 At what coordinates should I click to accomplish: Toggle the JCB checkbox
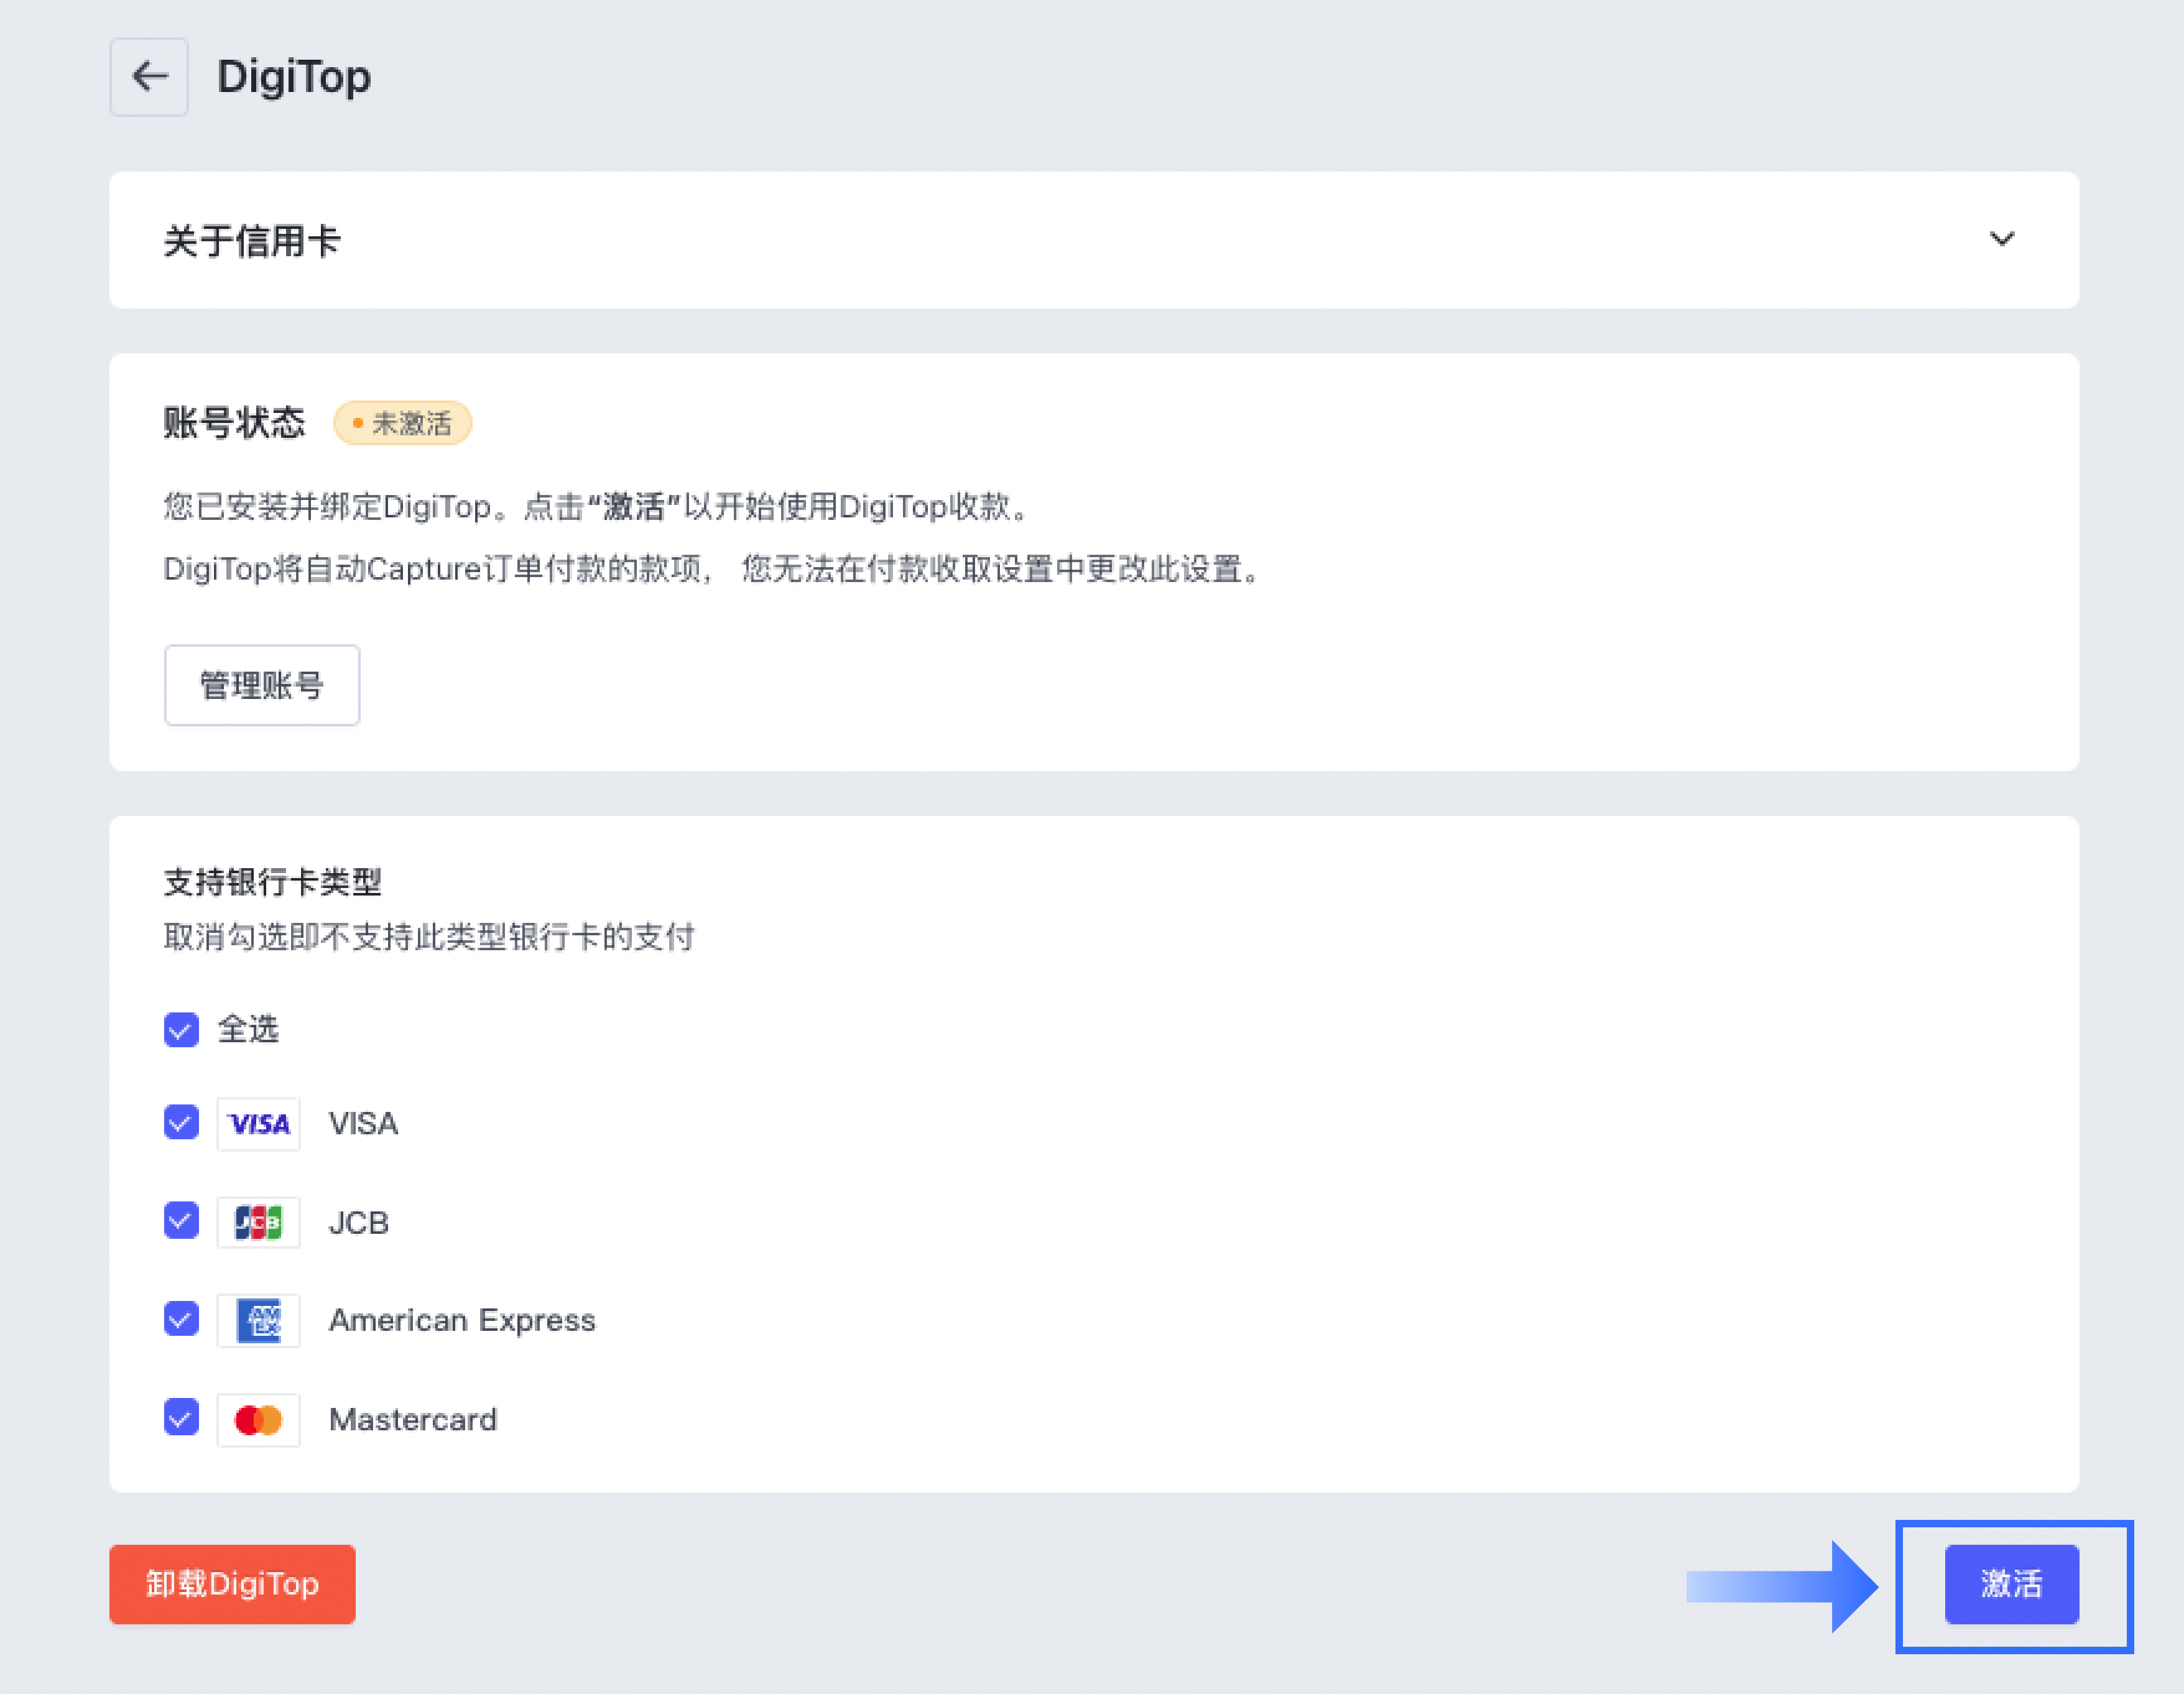tap(181, 1221)
